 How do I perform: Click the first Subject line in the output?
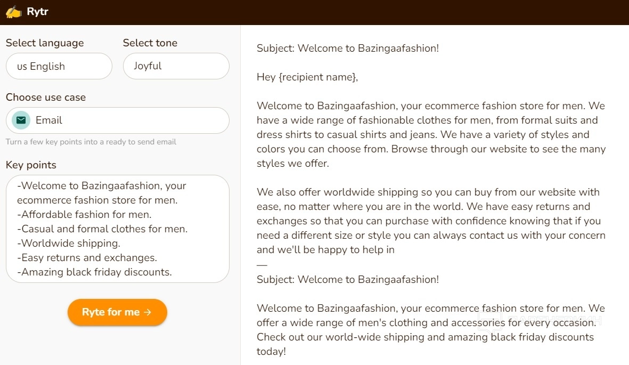(348, 48)
